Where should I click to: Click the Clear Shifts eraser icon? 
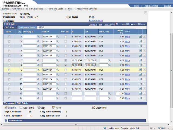click(93, 107)
